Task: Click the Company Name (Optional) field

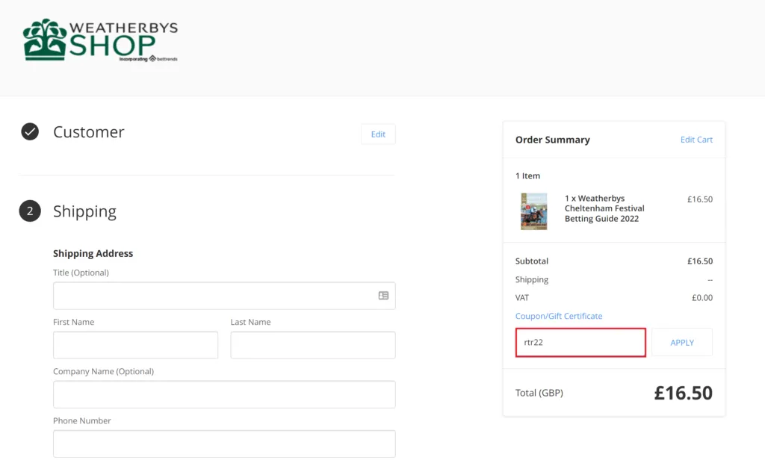Action: pyautogui.click(x=224, y=394)
